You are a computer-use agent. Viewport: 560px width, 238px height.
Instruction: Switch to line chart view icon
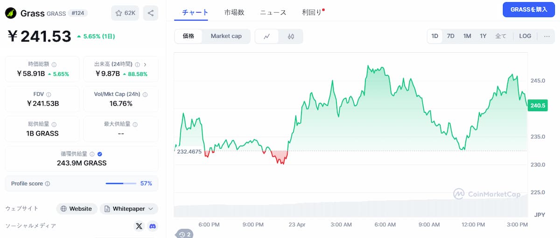click(267, 36)
